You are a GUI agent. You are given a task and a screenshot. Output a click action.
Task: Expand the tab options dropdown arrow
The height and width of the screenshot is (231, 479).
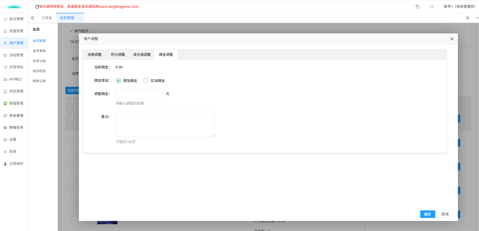(477, 18)
